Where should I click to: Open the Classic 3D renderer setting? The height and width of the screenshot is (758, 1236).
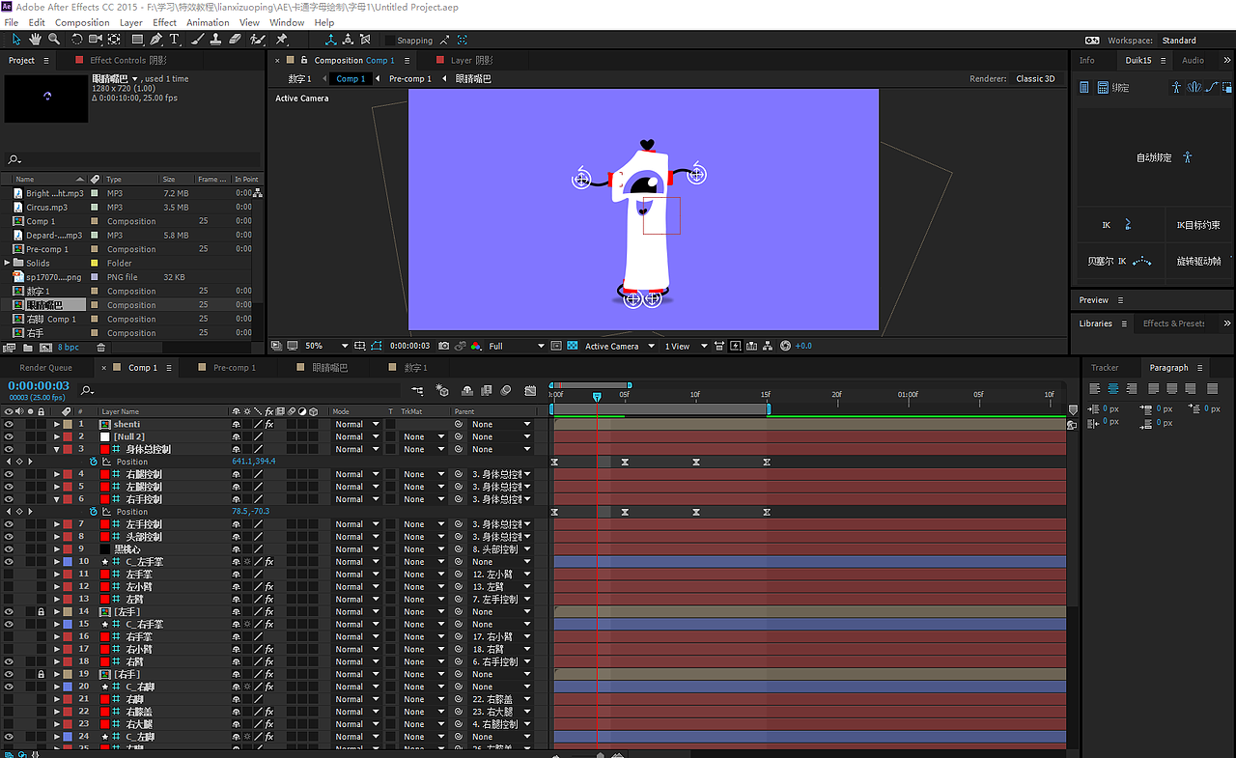click(x=1035, y=79)
